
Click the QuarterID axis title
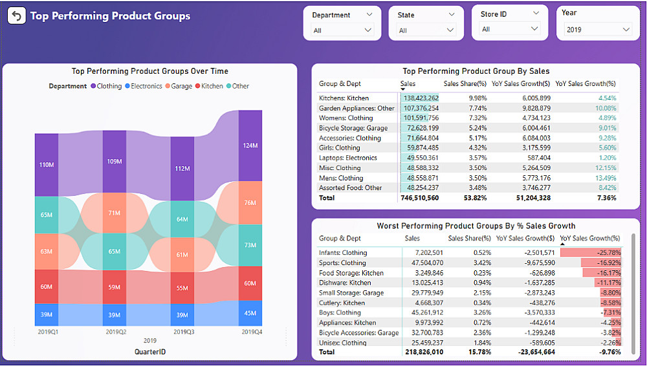coord(150,352)
